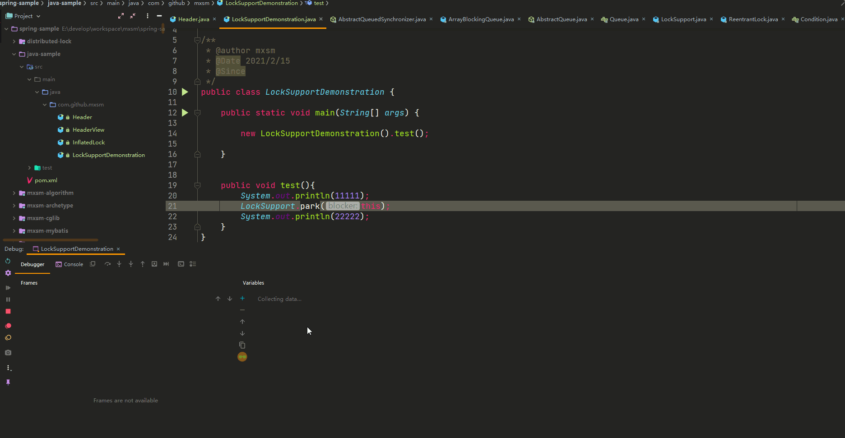This screenshot has width=845, height=438.
Task: Hide the Project tool window
Action: click(159, 16)
